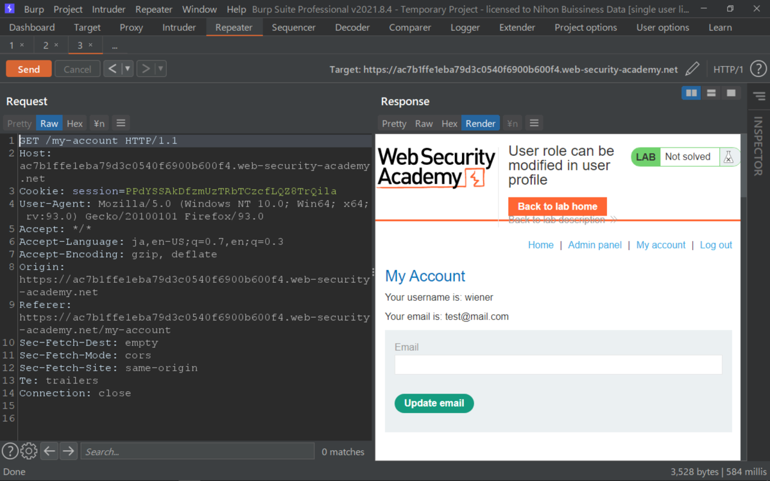Open the Project menu
This screenshot has height=481, width=770.
point(68,10)
